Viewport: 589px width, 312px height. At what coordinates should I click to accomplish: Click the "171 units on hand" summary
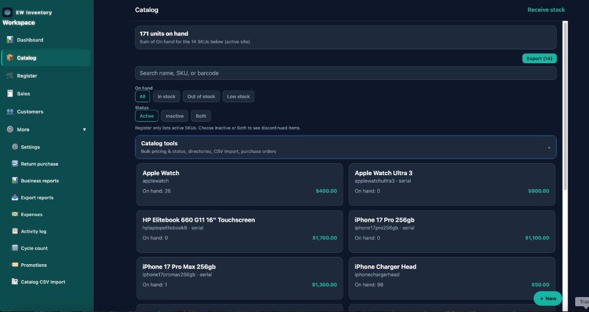pyautogui.click(x=164, y=34)
